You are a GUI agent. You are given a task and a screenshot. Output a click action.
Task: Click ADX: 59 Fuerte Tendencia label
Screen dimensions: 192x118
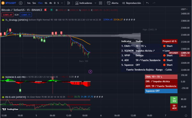[161, 86]
